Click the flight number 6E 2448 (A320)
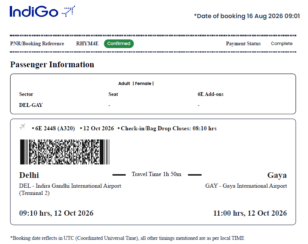This screenshot has height=244, width=308. [55, 128]
